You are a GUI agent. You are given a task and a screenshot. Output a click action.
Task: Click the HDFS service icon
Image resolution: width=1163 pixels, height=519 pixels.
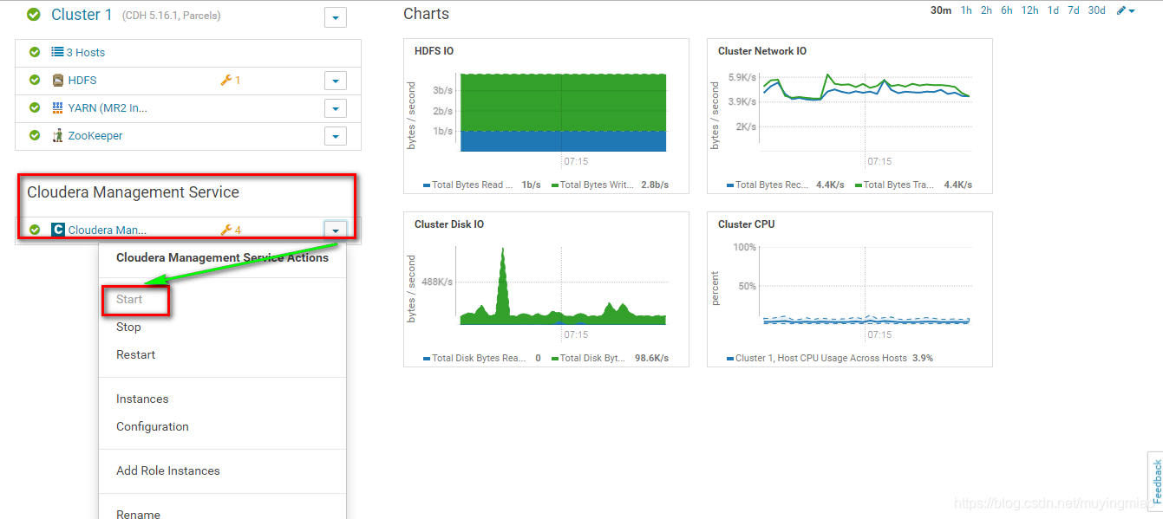58,81
